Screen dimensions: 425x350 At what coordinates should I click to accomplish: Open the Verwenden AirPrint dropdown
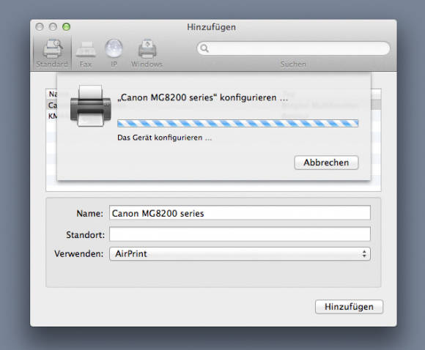coord(240,254)
